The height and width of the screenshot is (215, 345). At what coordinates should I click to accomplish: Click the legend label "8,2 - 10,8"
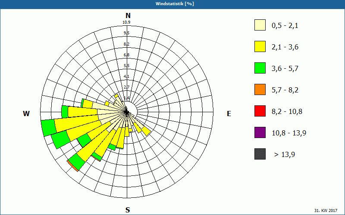[287, 112]
